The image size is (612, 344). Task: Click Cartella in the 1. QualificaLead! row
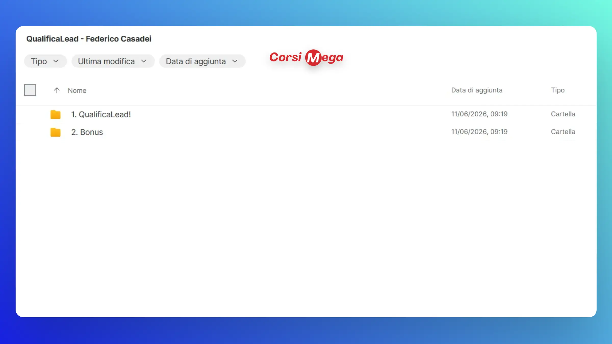coord(563,114)
